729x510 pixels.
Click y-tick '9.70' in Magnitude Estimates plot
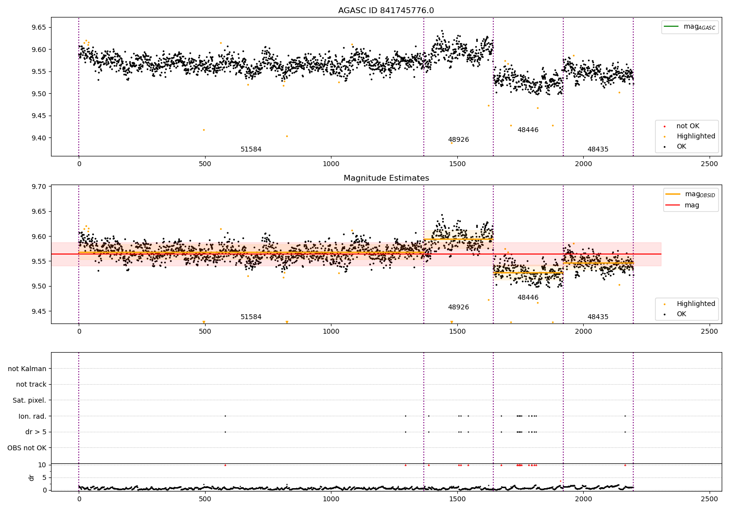point(39,187)
